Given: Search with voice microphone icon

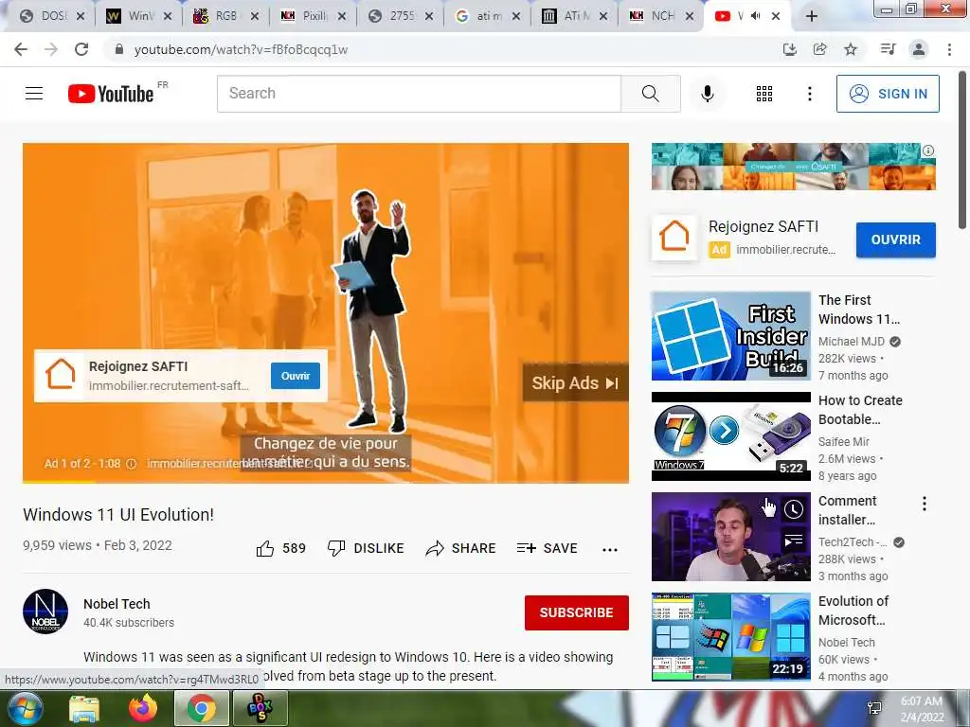Looking at the screenshot, I should pyautogui.click(x=708, y=94).
